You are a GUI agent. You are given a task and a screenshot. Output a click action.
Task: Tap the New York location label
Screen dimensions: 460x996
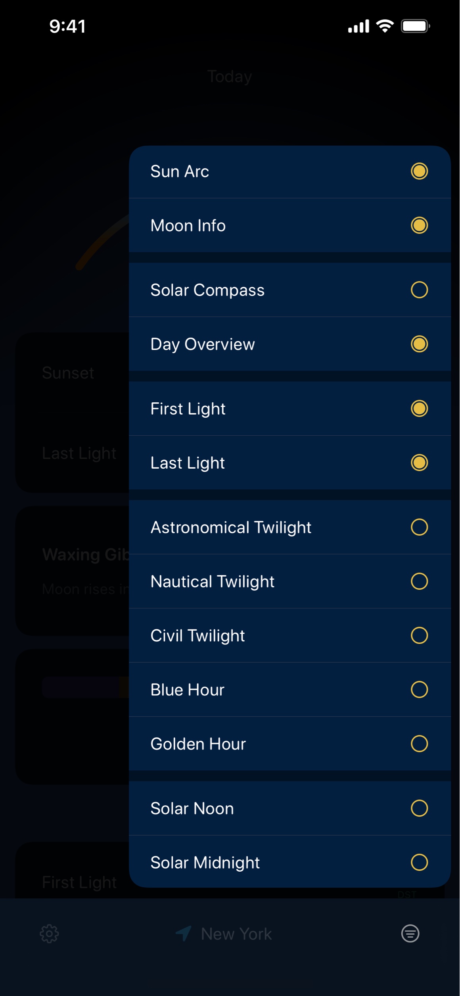[236, 934]
